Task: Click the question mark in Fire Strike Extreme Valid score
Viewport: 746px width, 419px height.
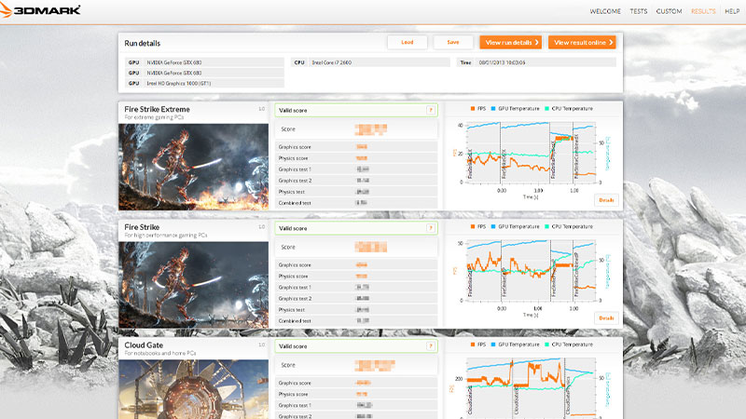Action: pos(431,110)
